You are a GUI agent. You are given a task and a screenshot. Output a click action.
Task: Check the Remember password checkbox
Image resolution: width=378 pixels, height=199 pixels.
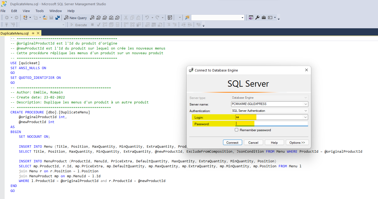(x=237, y=130)
